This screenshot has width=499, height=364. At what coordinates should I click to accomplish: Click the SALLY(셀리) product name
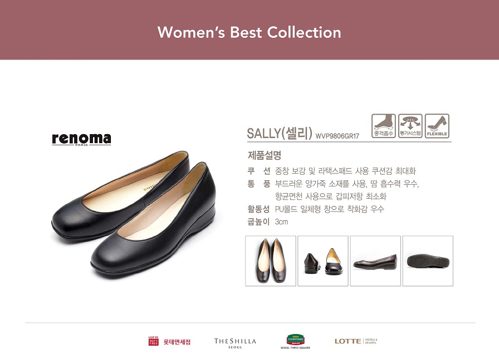tap(280, 133)
